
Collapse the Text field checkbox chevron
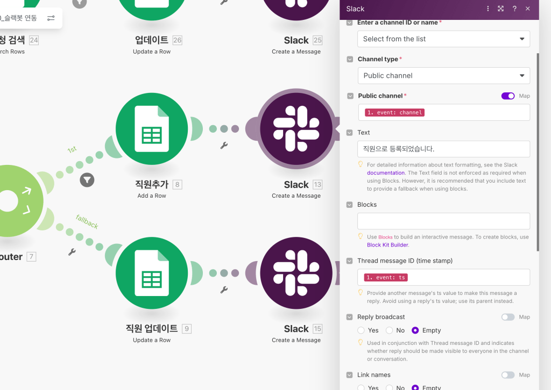tap(350, 133)
